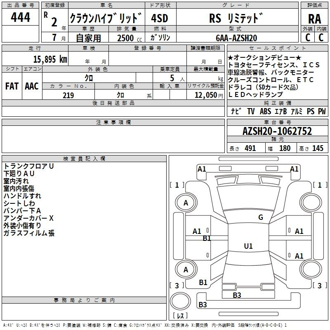The height and width of the screenshot is (330, 330).
Task: Click the 検査員記入欄 section header
Action: 84,159
